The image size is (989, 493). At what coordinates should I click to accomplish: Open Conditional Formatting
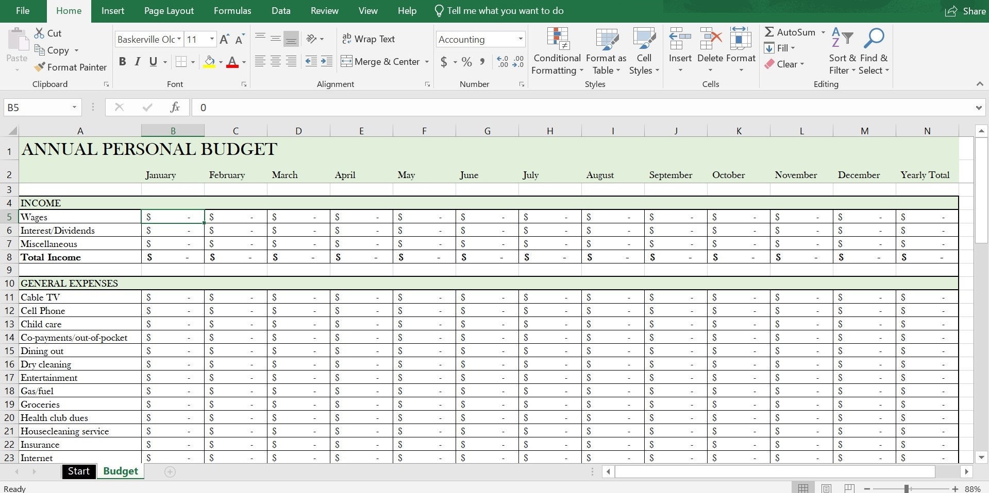click(x=557, y=51)
